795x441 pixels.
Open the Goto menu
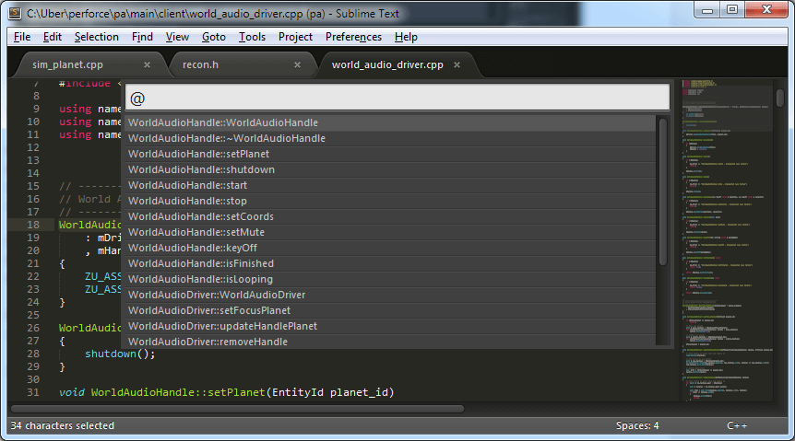(x=213, y=37)
